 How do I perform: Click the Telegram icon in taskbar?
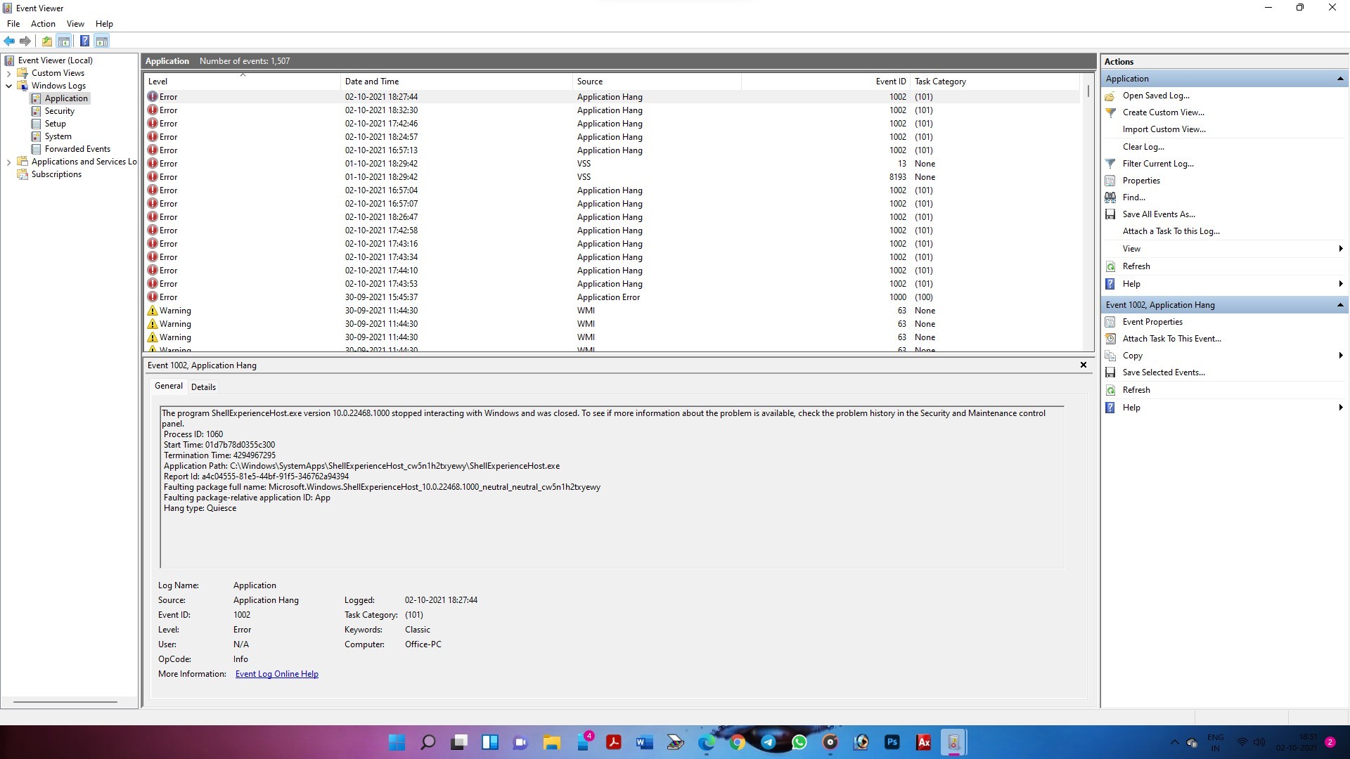point(769,742)
